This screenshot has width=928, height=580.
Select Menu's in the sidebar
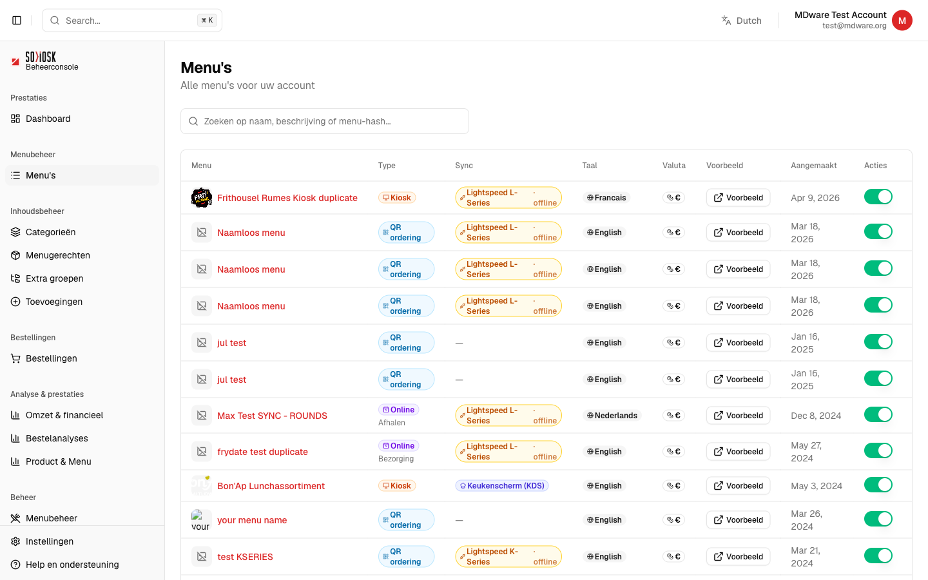pyautogui.click(x=82, y=175)
